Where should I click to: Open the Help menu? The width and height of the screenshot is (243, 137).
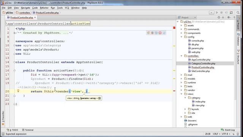pos(84,8)
